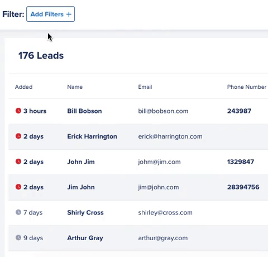Sort by the Name column header
268x257 pixels.
[x=75, y=87]
